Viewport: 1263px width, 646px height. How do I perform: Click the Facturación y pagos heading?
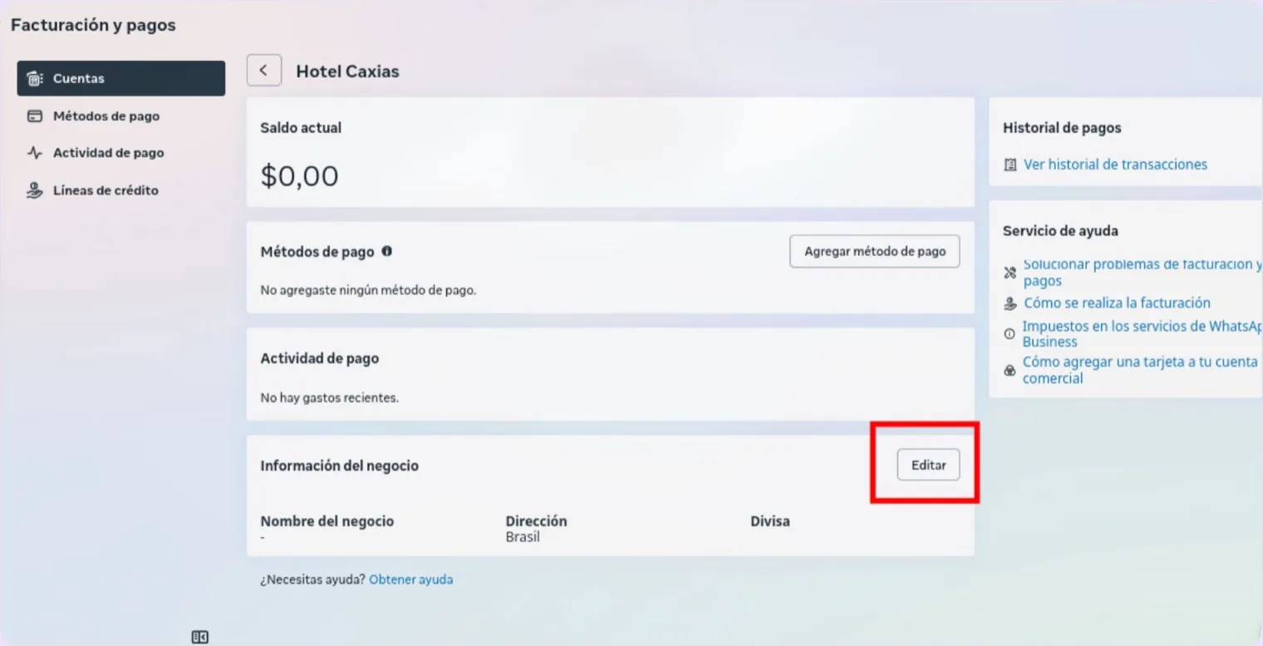coord(93,25)
